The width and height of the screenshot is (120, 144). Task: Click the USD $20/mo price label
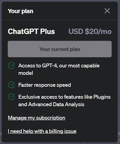[x=90, y=31]
